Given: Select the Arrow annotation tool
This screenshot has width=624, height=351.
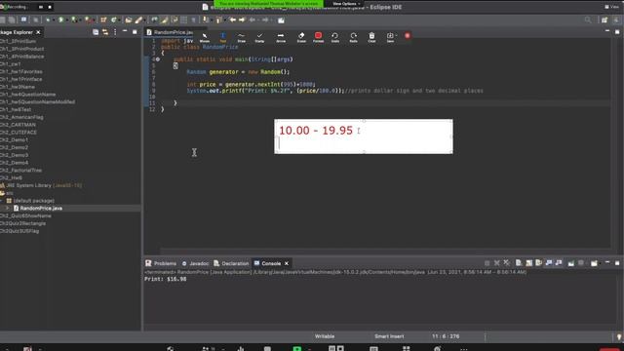Looking at the screenshot, I should tap(281, 37).
